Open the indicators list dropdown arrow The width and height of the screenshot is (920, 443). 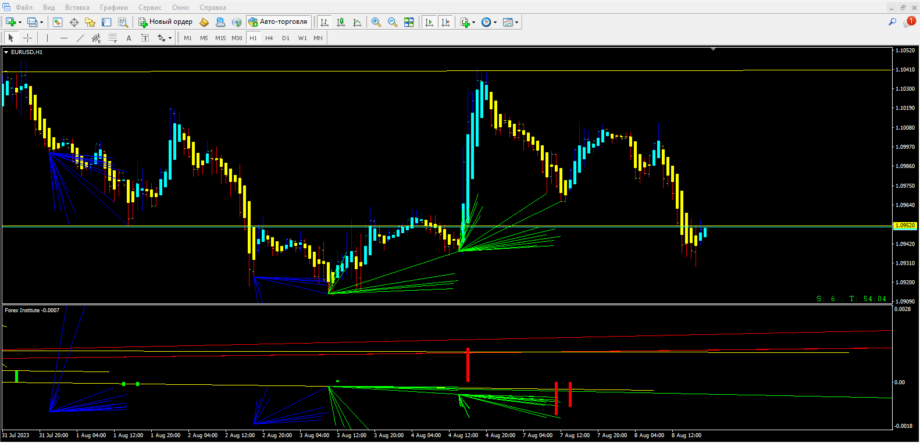pos(473,23)
